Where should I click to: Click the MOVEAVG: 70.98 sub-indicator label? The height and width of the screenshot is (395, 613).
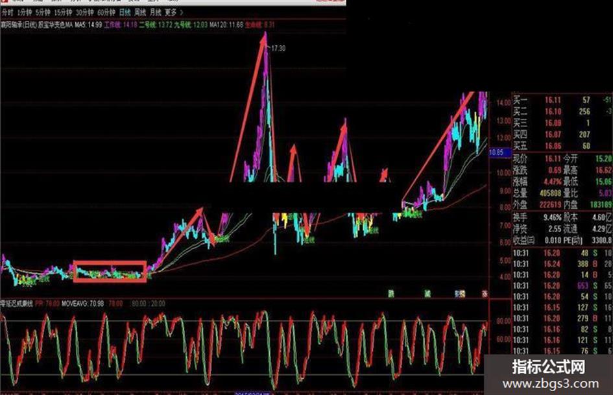(x=82, y=304)
